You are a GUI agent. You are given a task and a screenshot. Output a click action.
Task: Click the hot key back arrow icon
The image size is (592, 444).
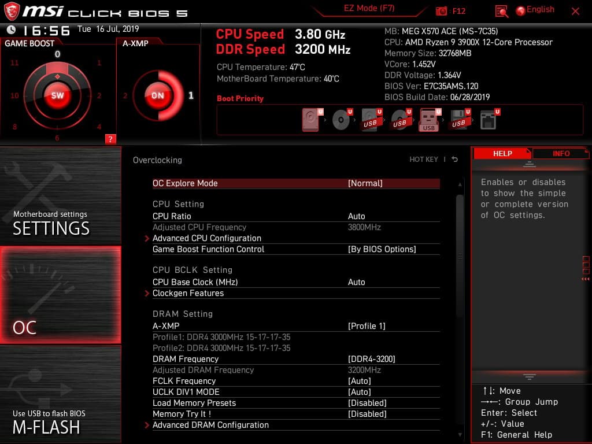[455, 160]
